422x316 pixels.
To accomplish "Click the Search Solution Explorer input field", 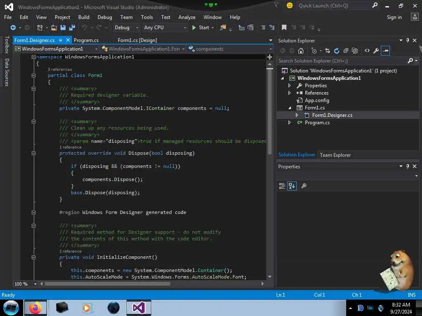I will click(342, 61).
